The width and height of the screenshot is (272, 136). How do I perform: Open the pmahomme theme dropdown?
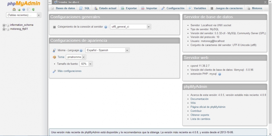pos(76,57)
